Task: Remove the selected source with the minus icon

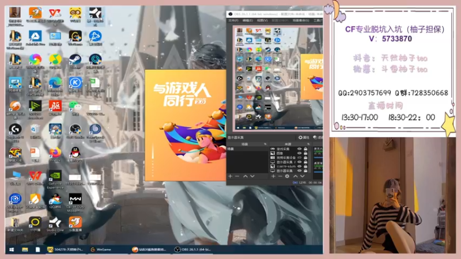Action: 280,176
